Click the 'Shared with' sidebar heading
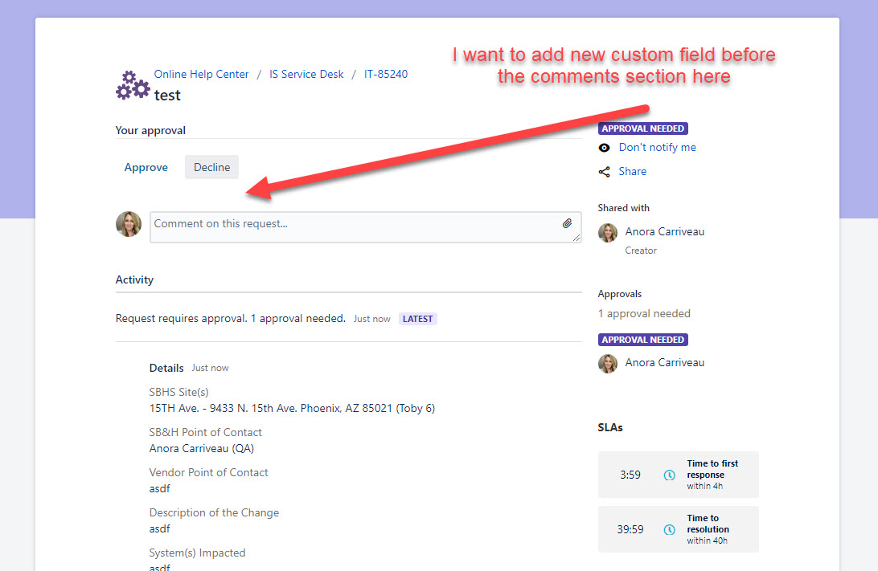Viewport: 878px width, 571px height. point(624,208)
